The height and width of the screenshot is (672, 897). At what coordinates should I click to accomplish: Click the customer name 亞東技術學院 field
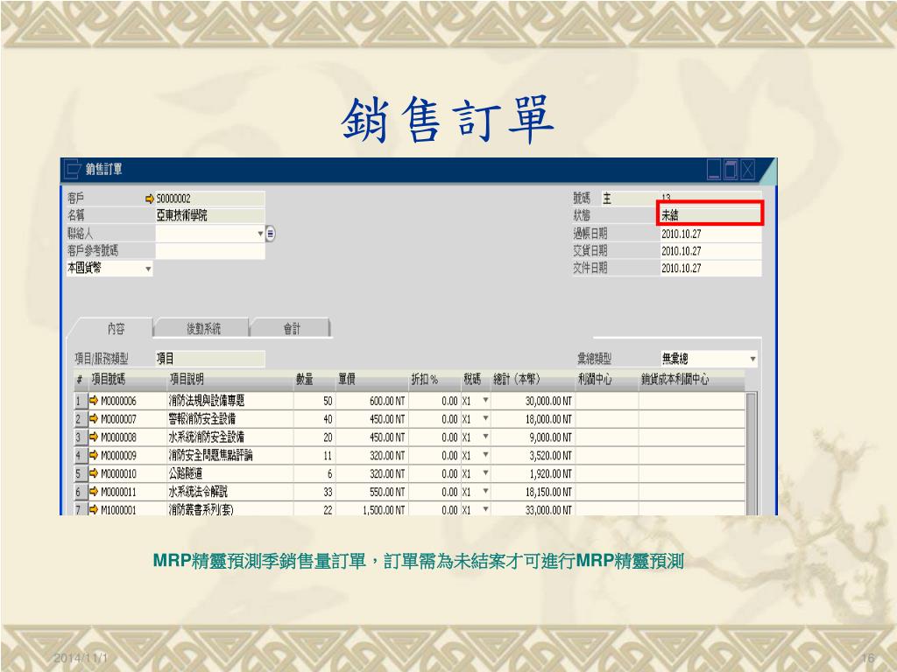click(x=210, y=215)
